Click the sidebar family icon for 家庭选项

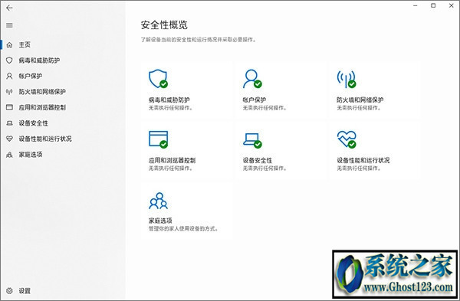coord(9,155)
